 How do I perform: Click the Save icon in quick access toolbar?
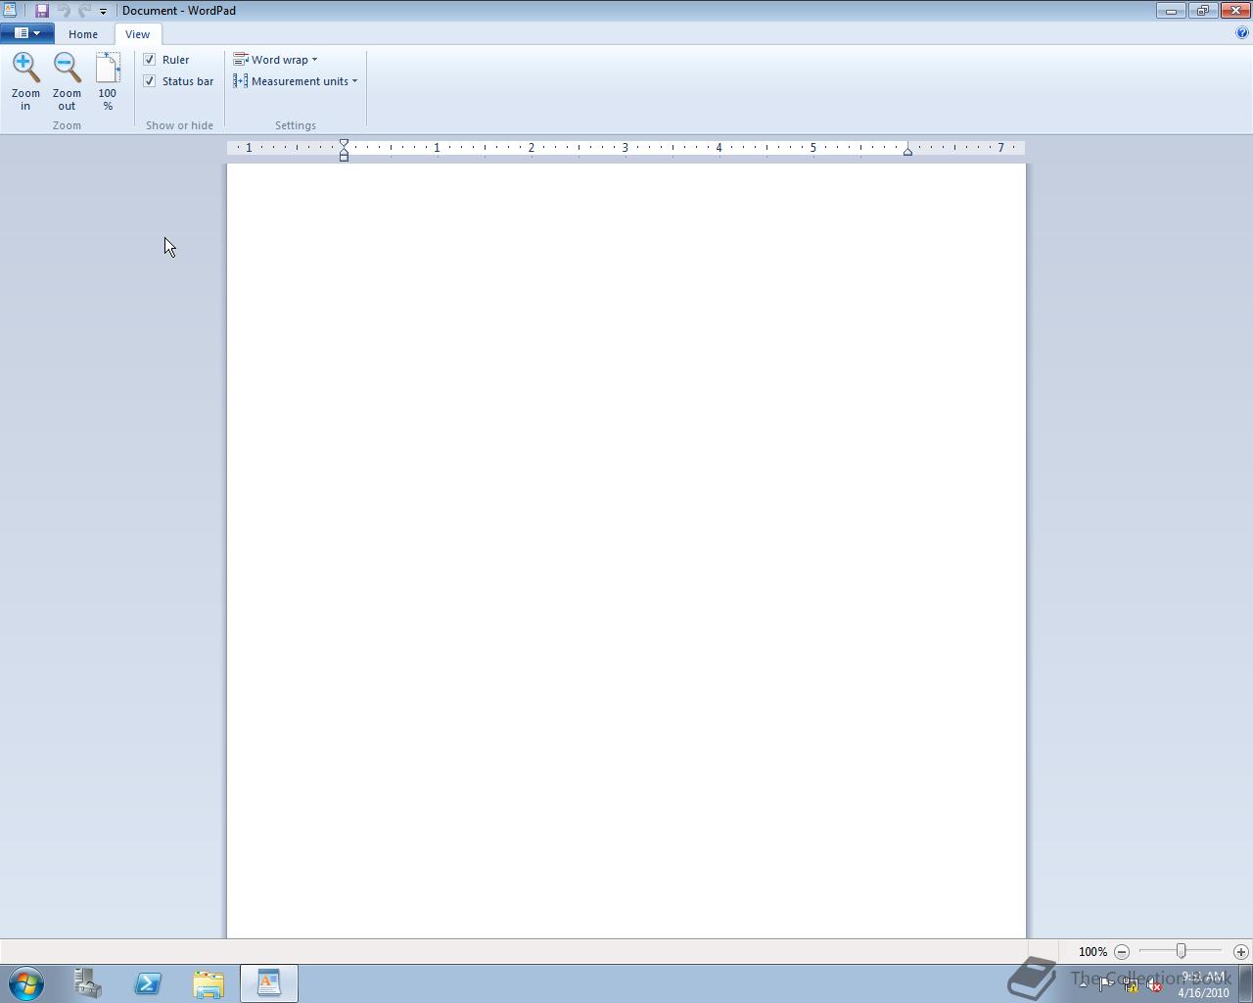click(42, 11)
